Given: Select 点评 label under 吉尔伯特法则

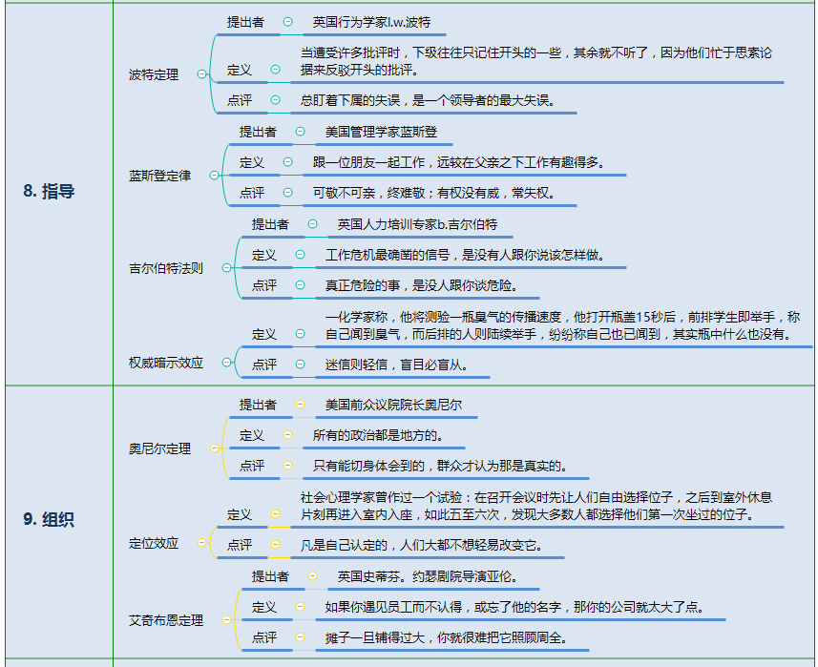Looking at the screenshot, I should pyautogui.click(x=264, y=285).
